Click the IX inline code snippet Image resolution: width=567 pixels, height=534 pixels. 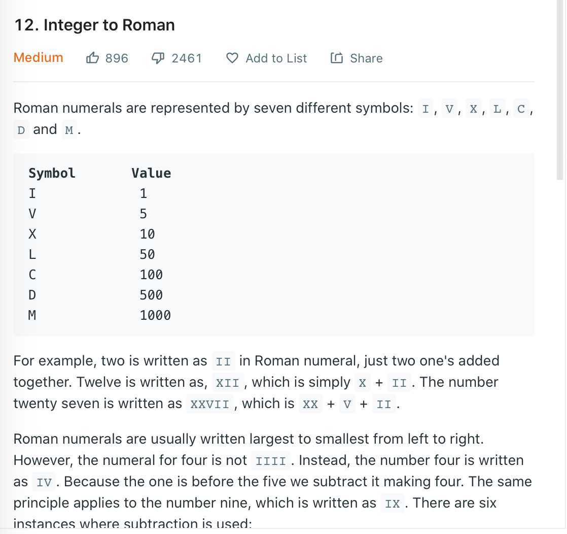point(393,504)
